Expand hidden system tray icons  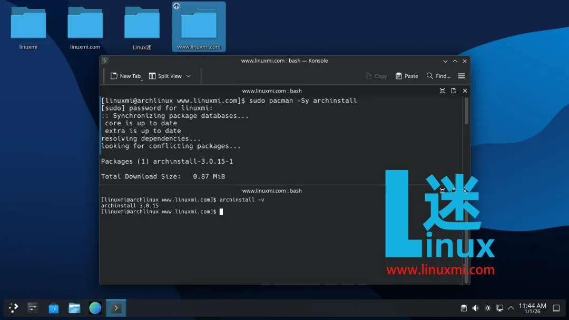pyautogui.click(x=511, y=308)
